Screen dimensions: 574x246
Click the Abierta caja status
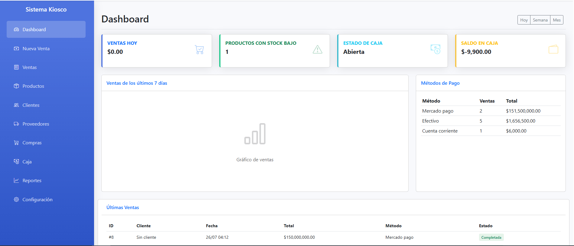pos(354,52)
